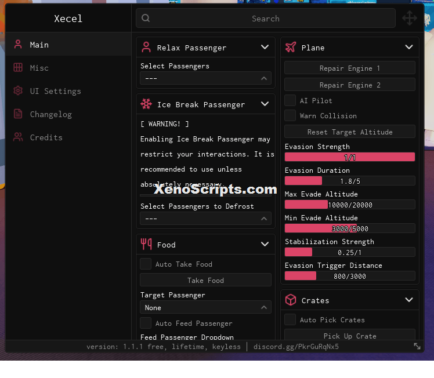434x378 pixels.
Task: Adjust the Max Evade Altitude slider
Action: (350, 205)
